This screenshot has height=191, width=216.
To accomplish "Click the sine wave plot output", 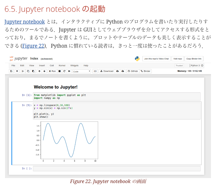I will click(67, 142).
